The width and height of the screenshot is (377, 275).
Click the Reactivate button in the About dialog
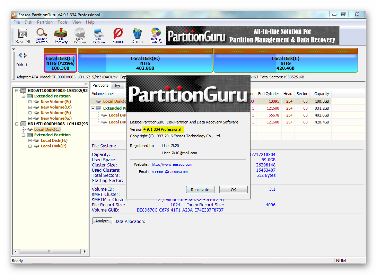coord(200,190)
